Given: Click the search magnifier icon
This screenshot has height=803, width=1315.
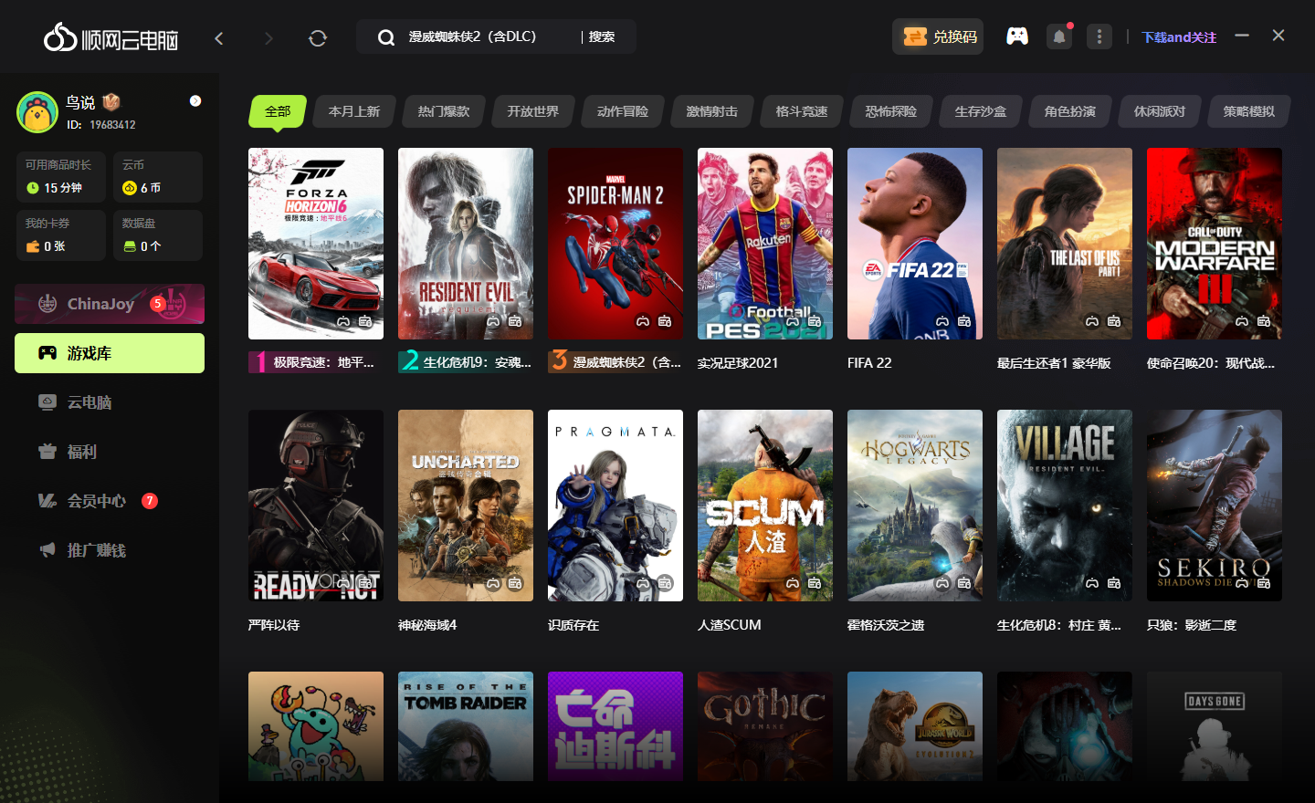Looking at the screenshot, I should click(386, 37).
